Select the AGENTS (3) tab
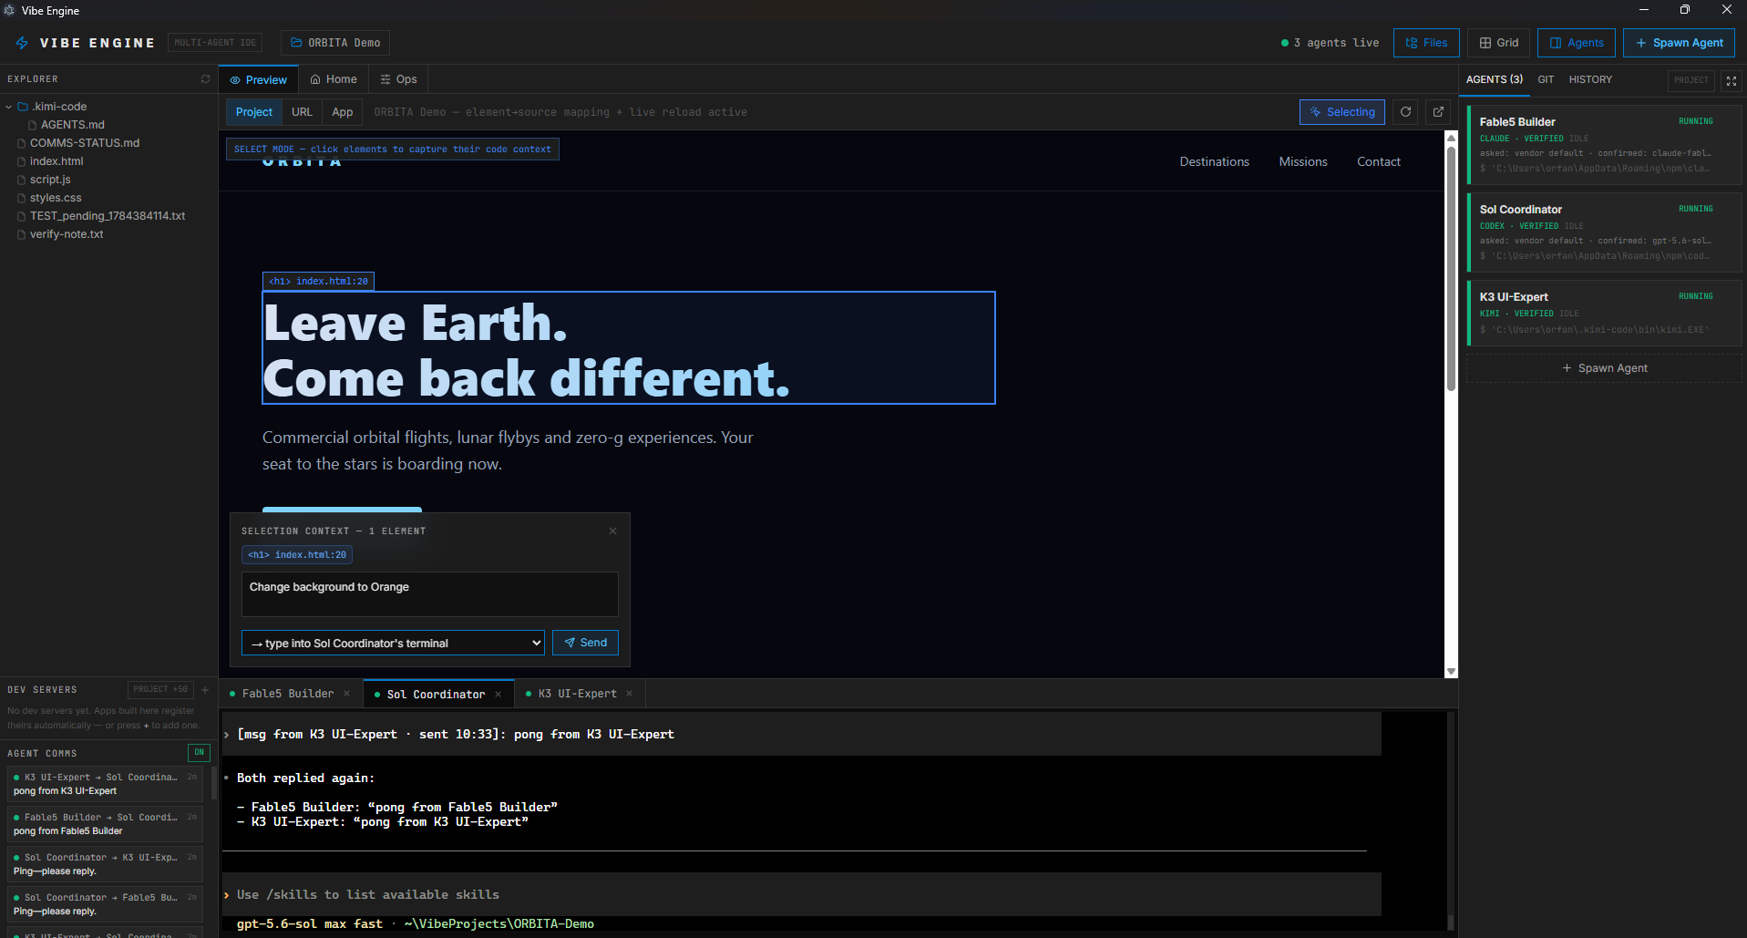This screenshot has height=938, width=1747. pyautogui.click(x=1495, y=79)
